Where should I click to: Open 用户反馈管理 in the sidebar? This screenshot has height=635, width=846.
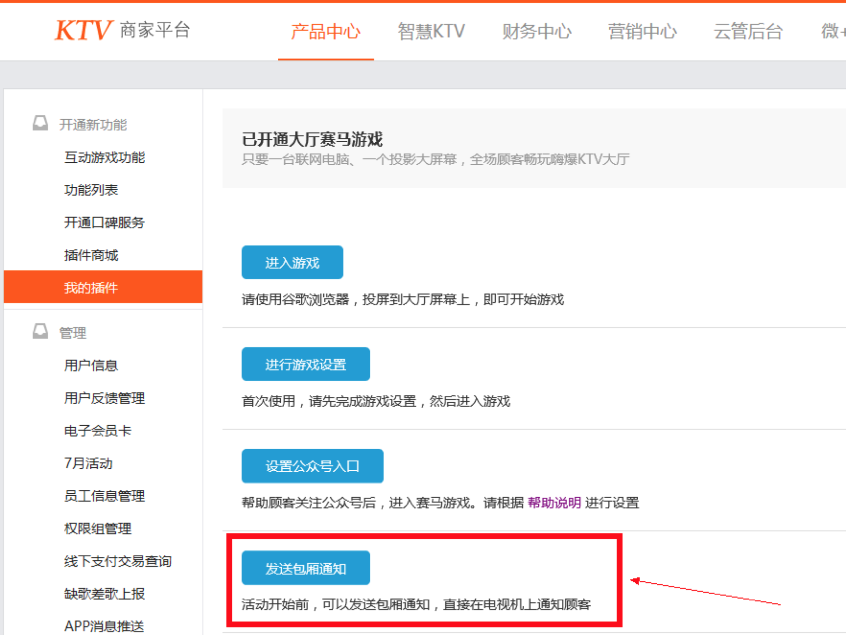[x=105, y=398]
